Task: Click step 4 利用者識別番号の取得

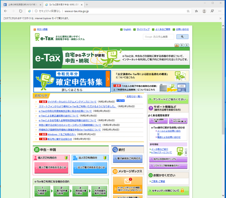Action: point(99,191)
